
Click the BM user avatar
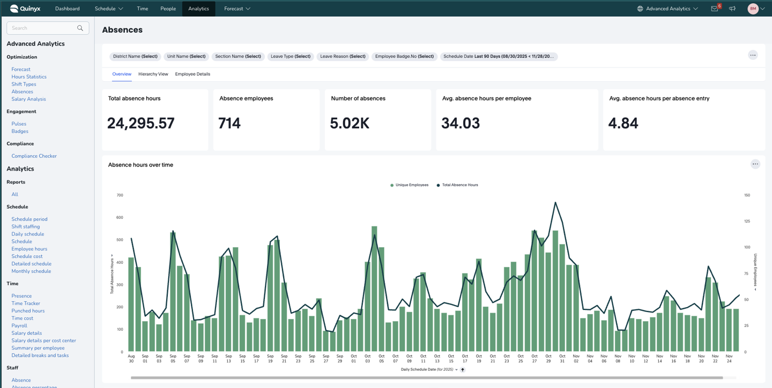tap(753, 9)
